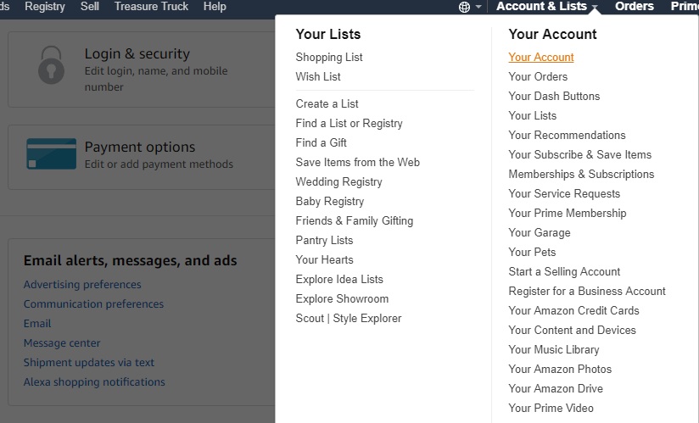Screen dimensions: 699x423
Task: Expand the Account & Lists dropdown arrow
Action: (596, 8)
